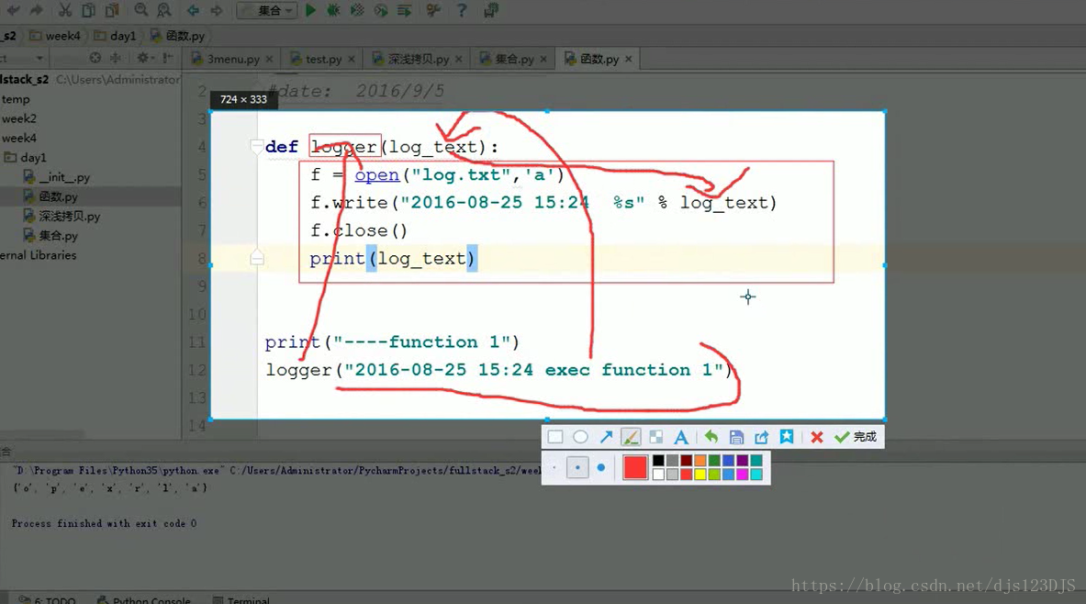Click day1 in the breadcrumb bar

click(116, 35)
